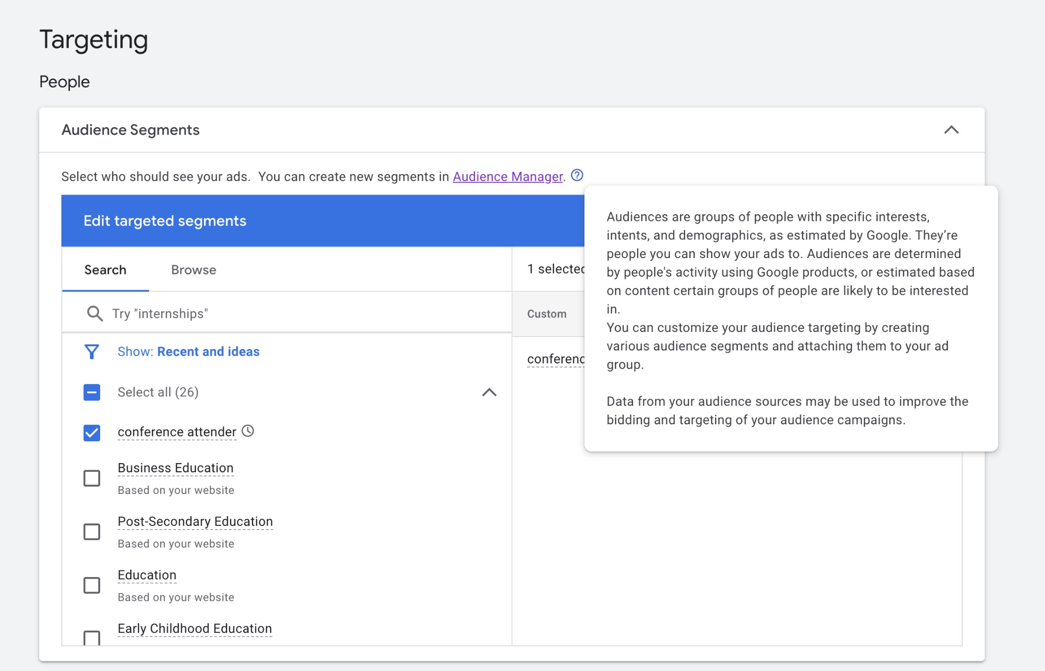Check the Education audience segment

click(91, 585)
